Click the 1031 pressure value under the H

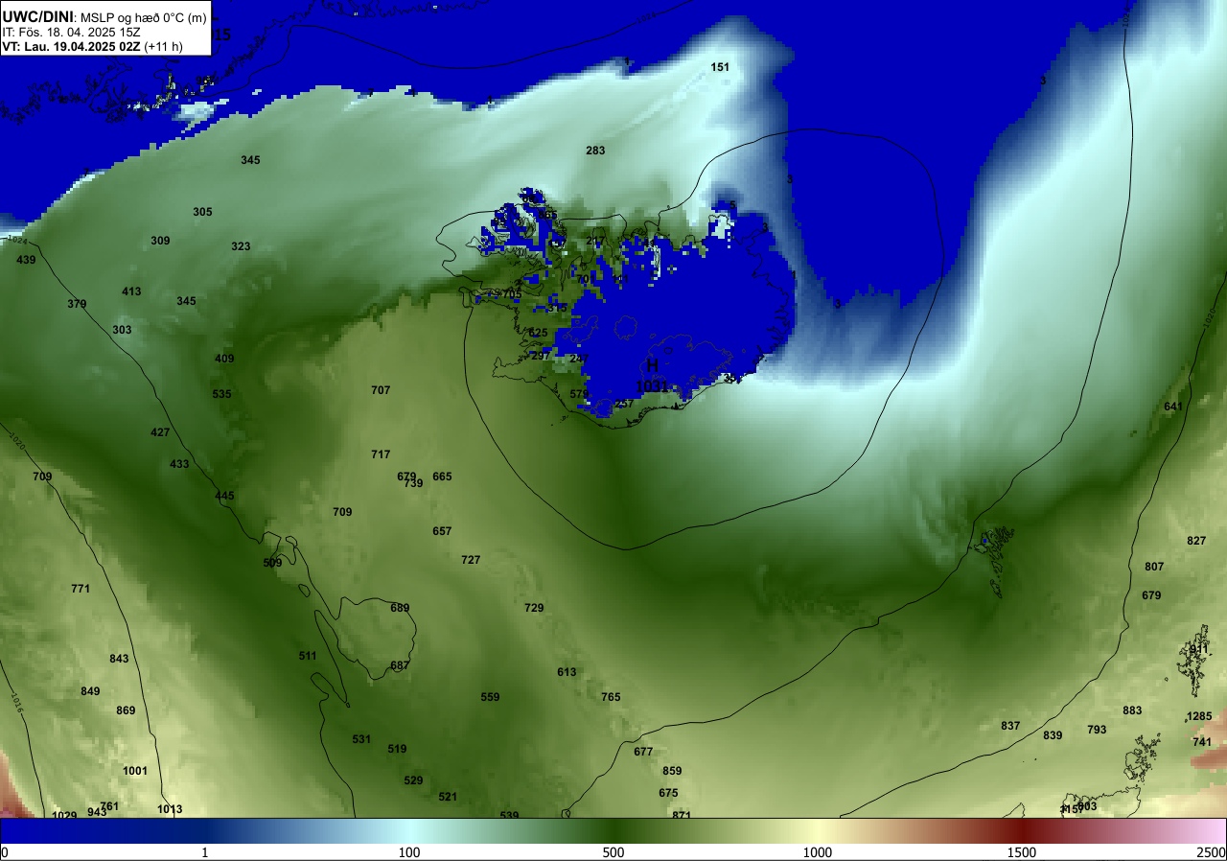(651, 385)
